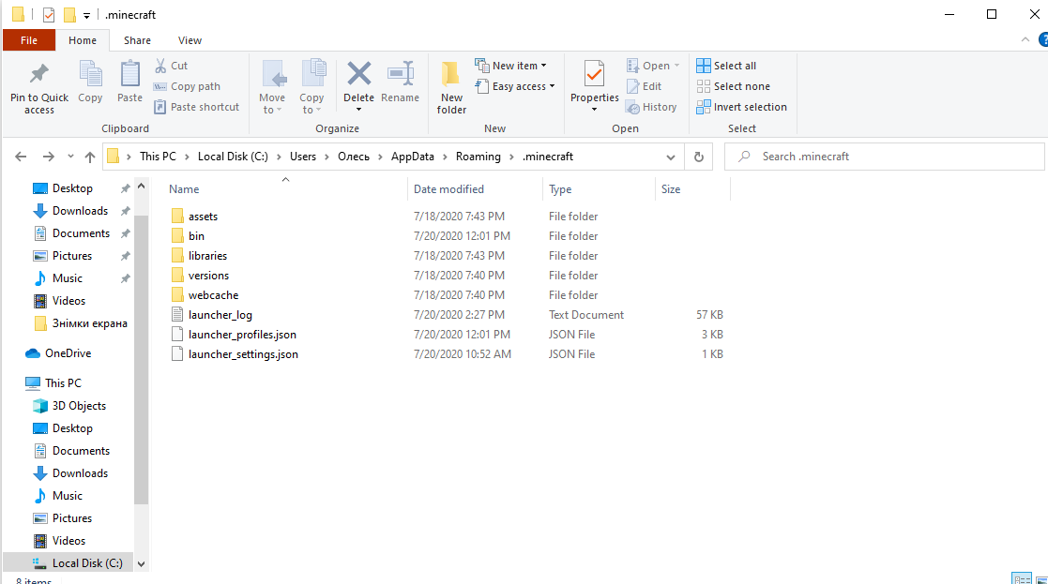Click the Delete icon in Organize group
This screenshot has width=1048, height=584.
coord(358,75)
